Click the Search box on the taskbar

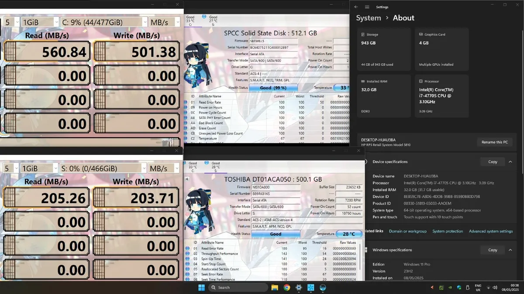click(238, 287)
